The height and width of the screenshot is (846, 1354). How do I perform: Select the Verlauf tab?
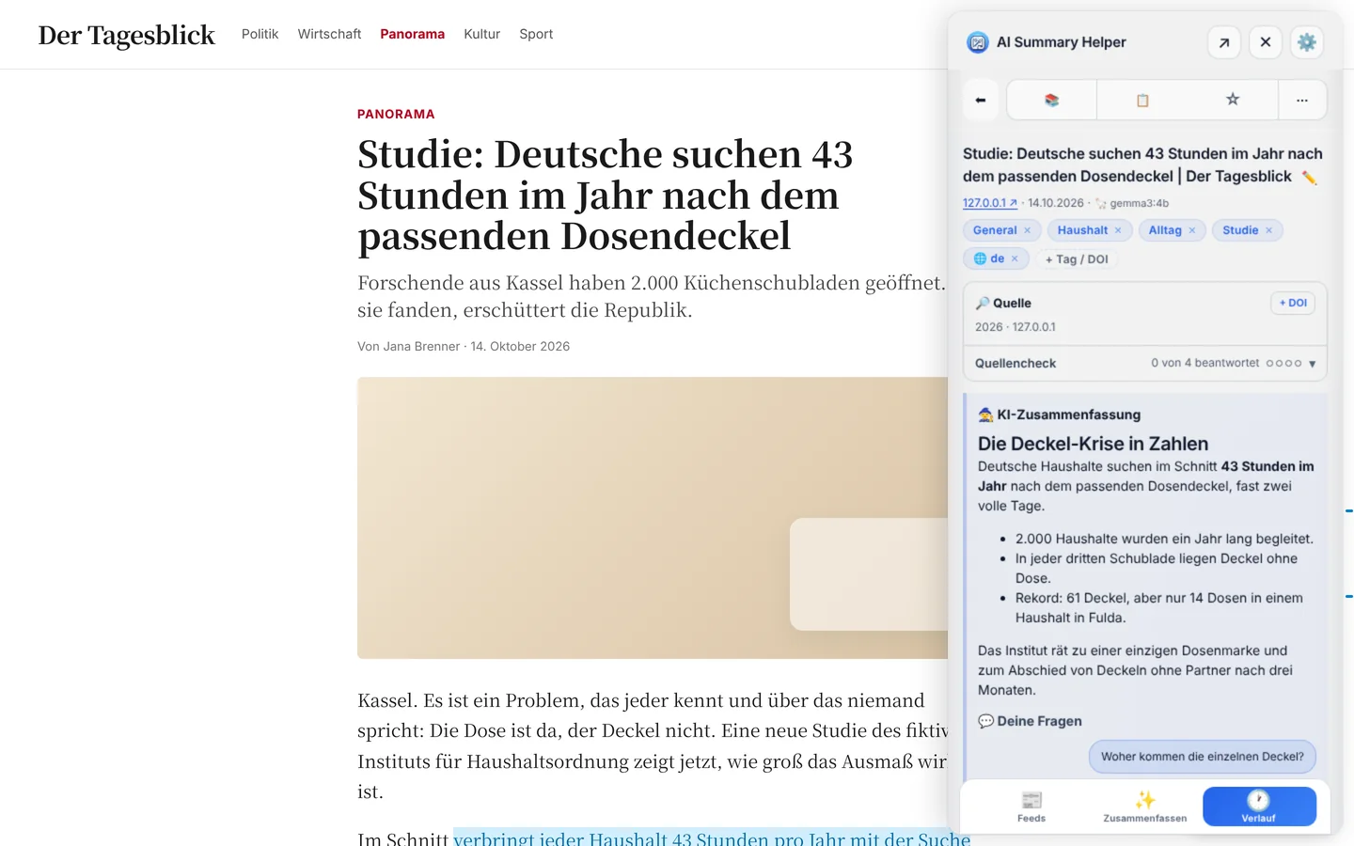point(1259,807)
